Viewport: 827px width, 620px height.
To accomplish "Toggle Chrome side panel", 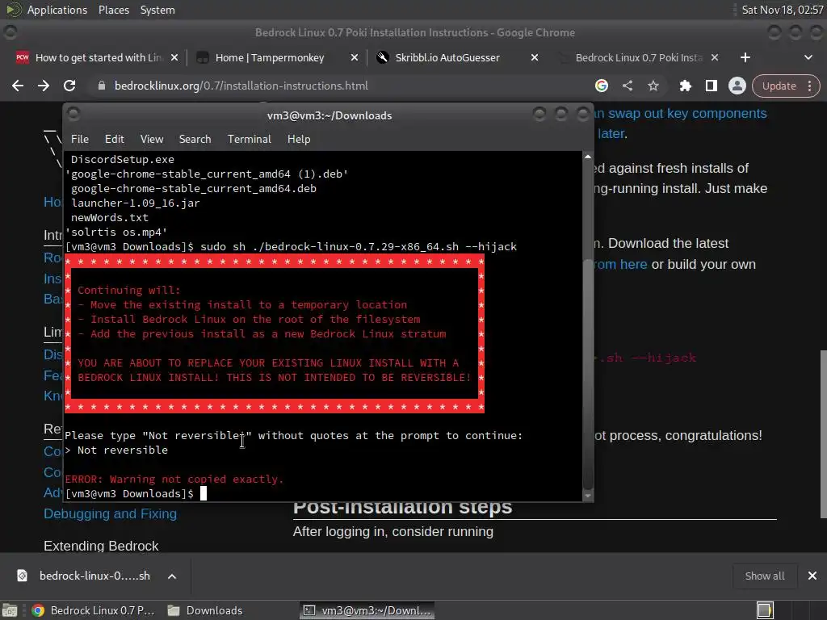I will pyautogui.click(x=711, y=86).
